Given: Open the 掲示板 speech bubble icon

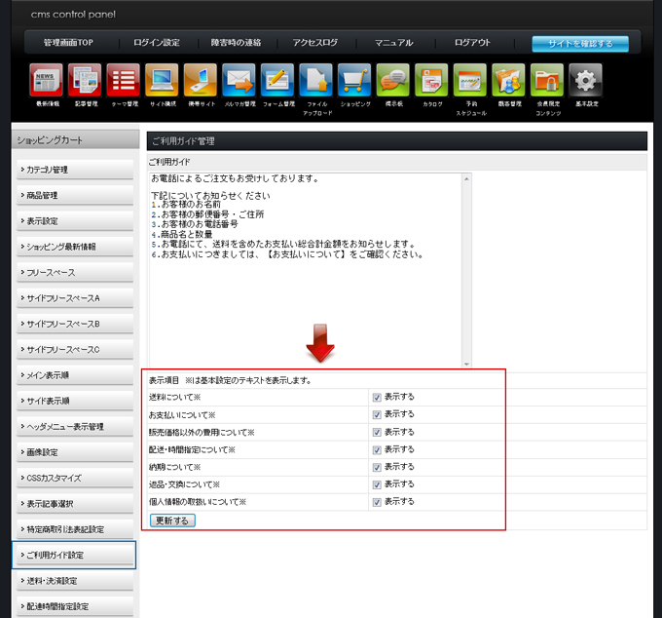Looking at the screenshot, I should pos(393,80).
